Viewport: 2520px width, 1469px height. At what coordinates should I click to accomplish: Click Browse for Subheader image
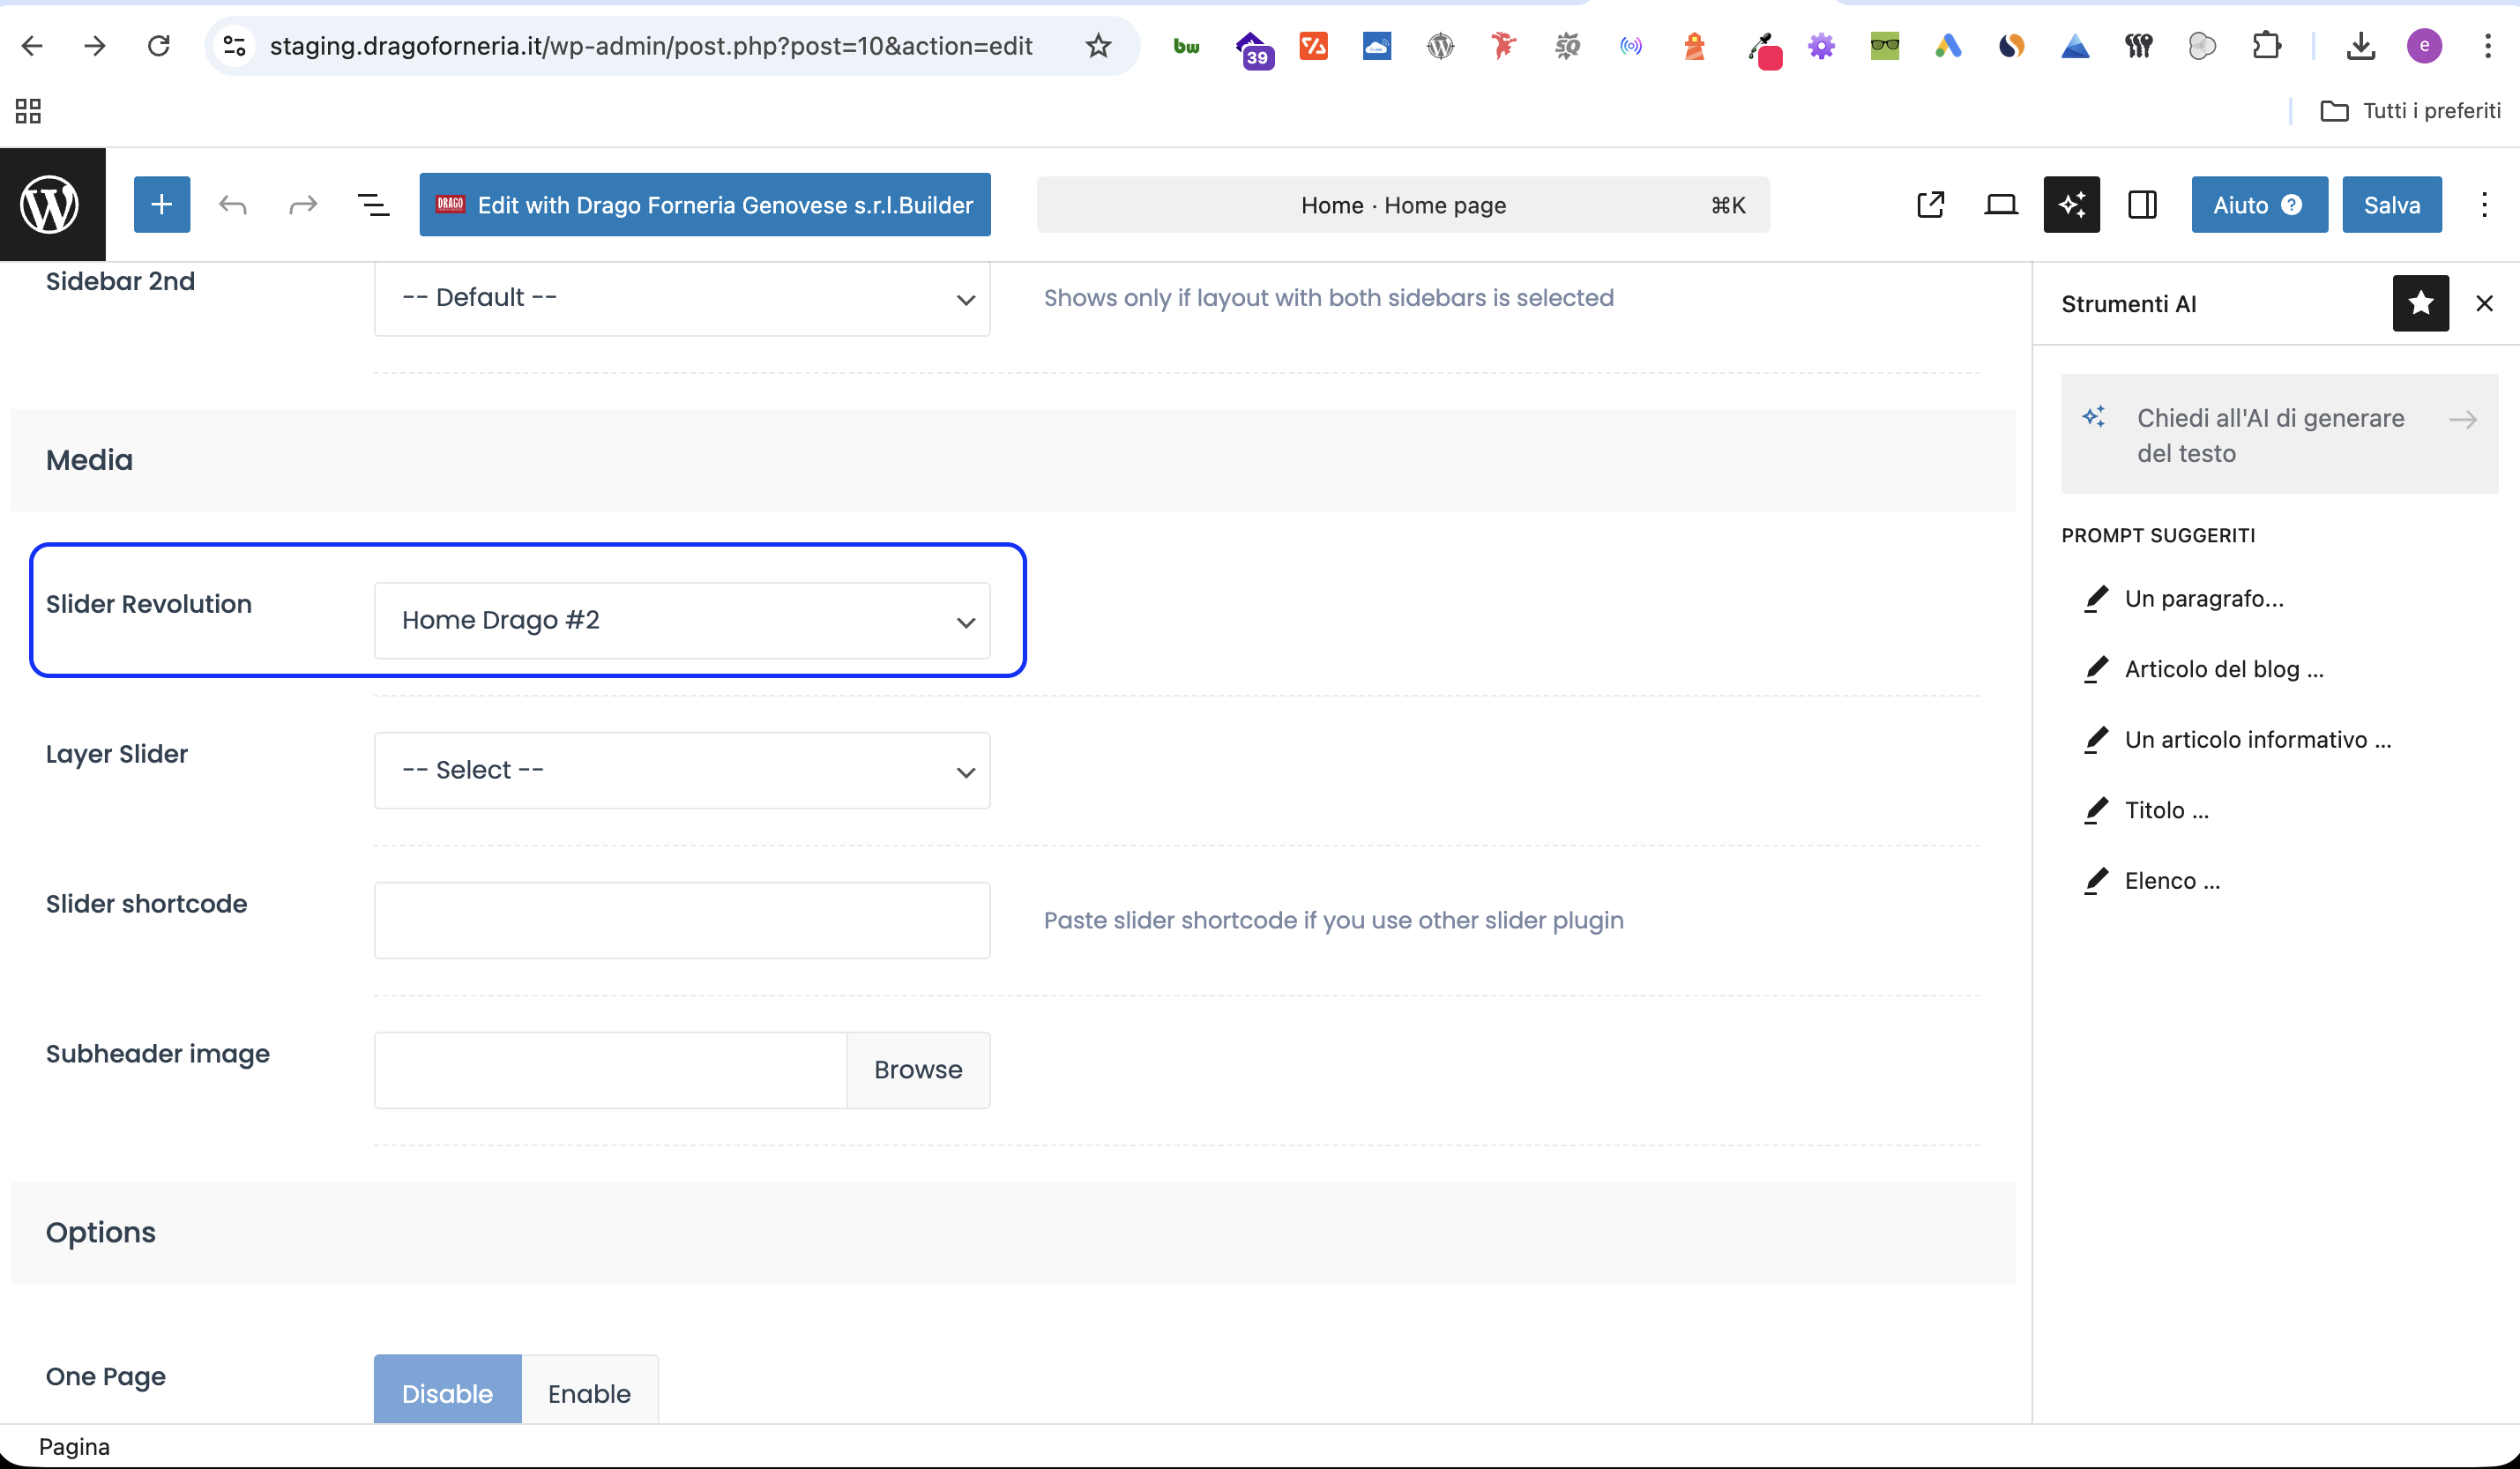[917, 1070]
